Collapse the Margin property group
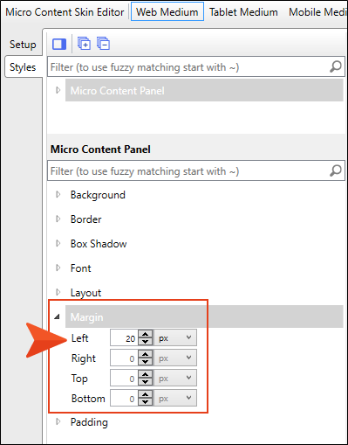This screenshot has height=445, width=348. (58, 316)
